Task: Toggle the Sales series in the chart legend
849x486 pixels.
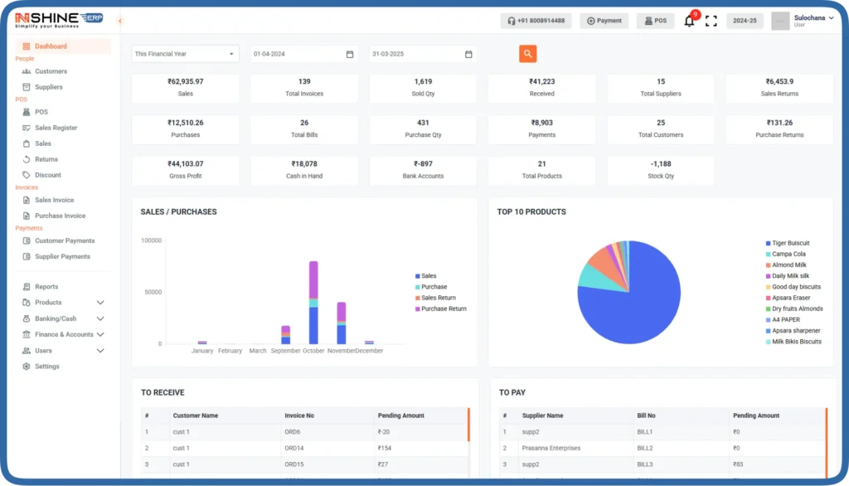Action: click(x=429, y=275)
